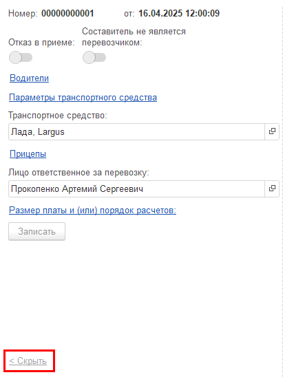Open Размер платы и (или) порядок расчетов

[x=93, y=211]
